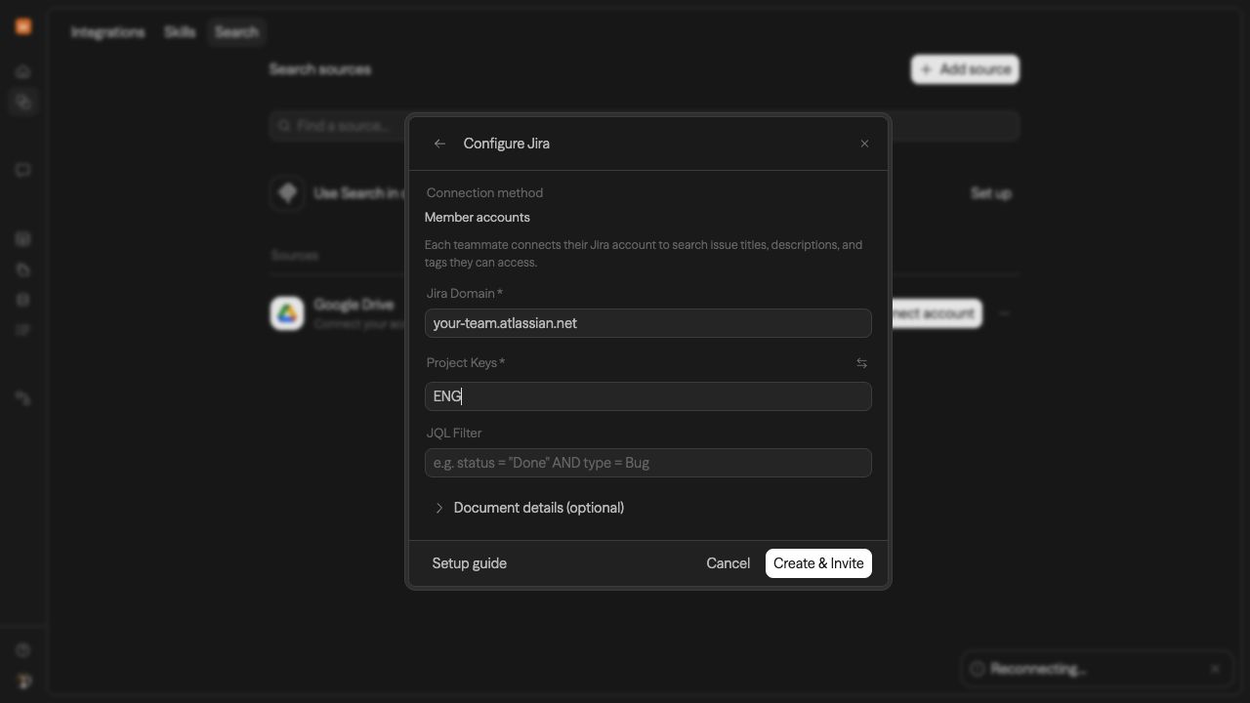Open more options for Google Drive row

point(1004,313)
